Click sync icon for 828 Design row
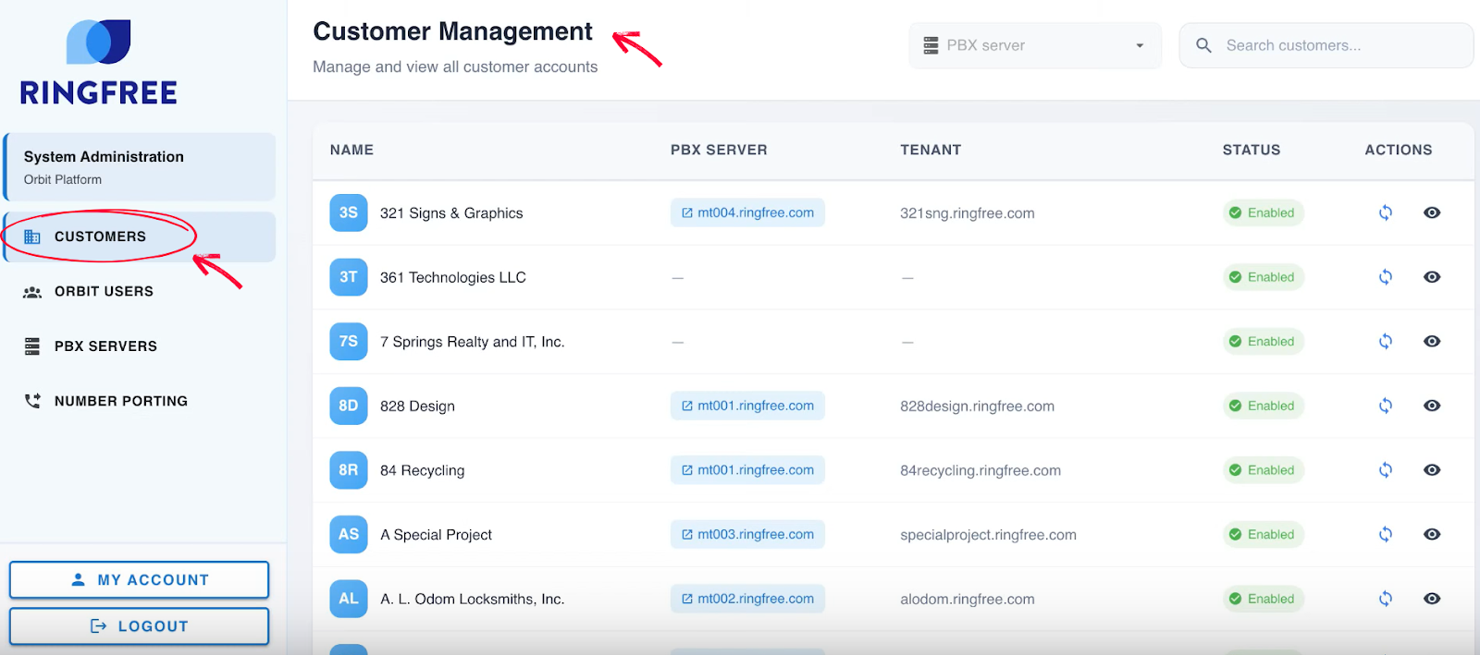1480x655 pixels. [1385, 406]
